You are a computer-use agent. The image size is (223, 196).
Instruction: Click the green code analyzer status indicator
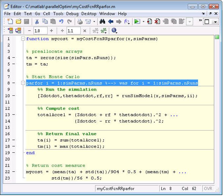click(x=217, y=37)
